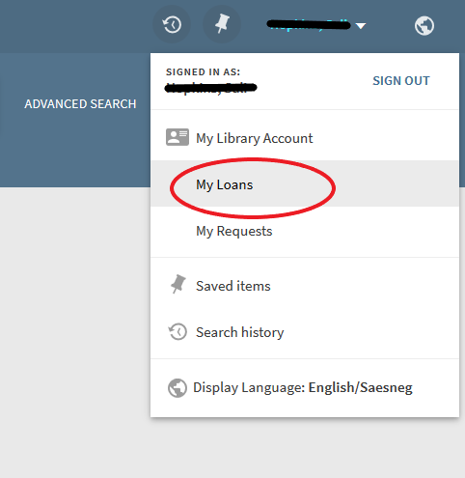This screenshot has width=465, height=478.
Task: Select My Requests menu entry
Action: click(x=305, y=231)
